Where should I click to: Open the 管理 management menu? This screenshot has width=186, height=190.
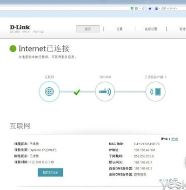(x=182, y=29)
